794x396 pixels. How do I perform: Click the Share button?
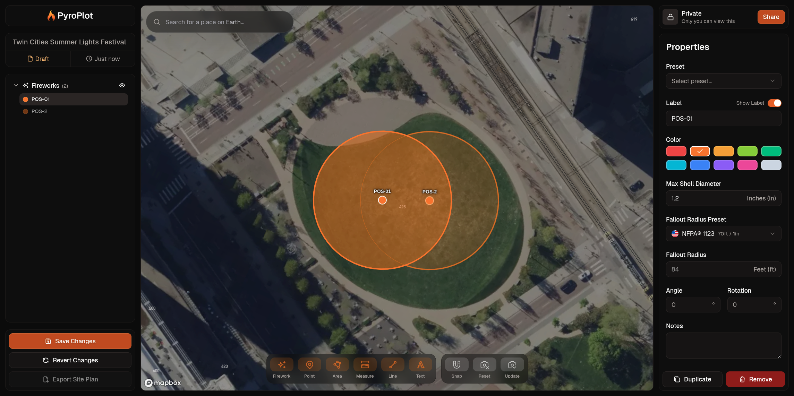coord(770,17)
